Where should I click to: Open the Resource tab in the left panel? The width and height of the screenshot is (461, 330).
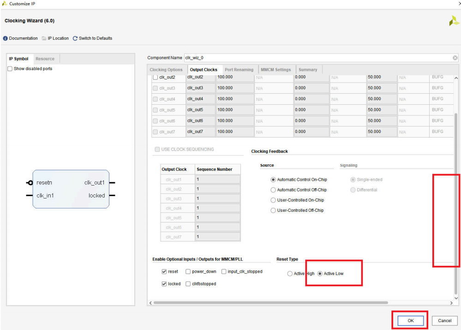pos(45,59)
